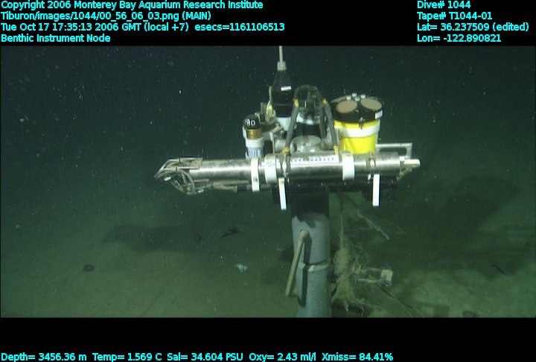Click the 'Tape# T1044-01' label
This screenshot has width=536, height=362.
455,16
